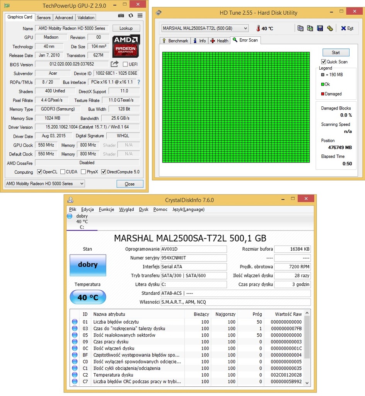Toggle the OpenCL checkbox

39,172
